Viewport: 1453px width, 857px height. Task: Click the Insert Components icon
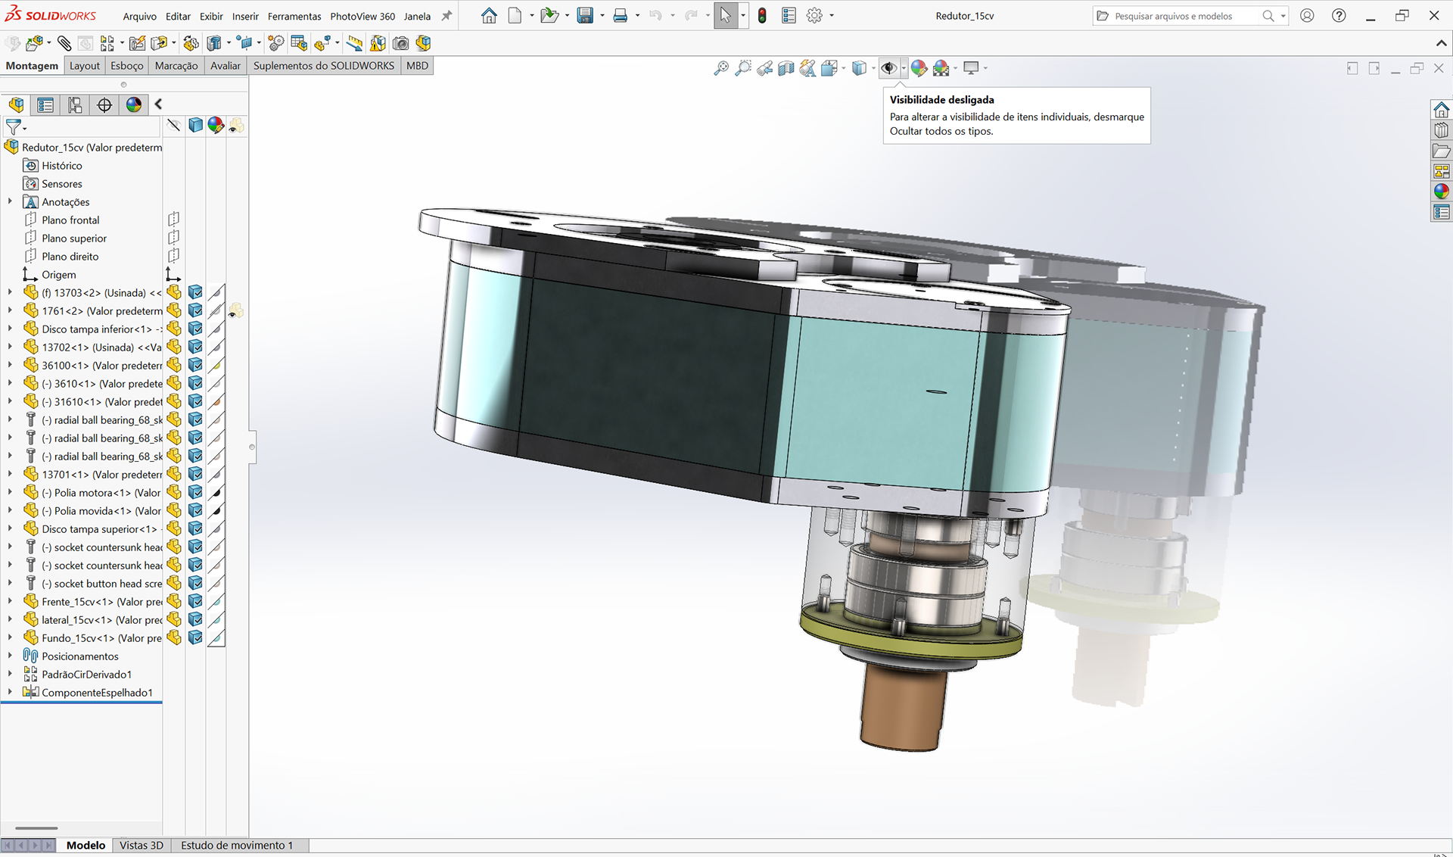click(x=34, y=44)
